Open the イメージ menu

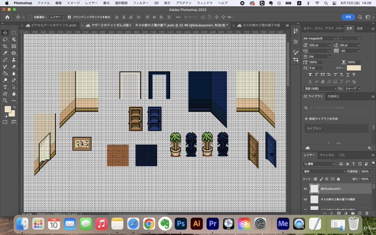coord(74,3)
